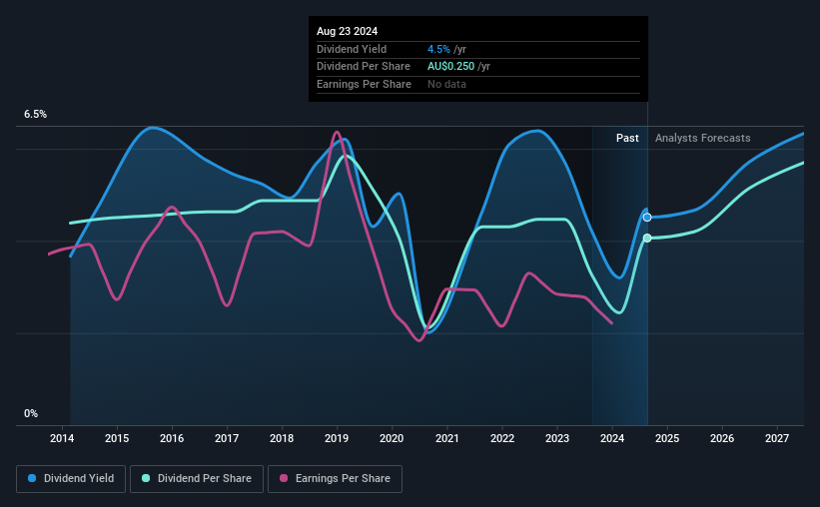Click the No data earnings value

446,84
